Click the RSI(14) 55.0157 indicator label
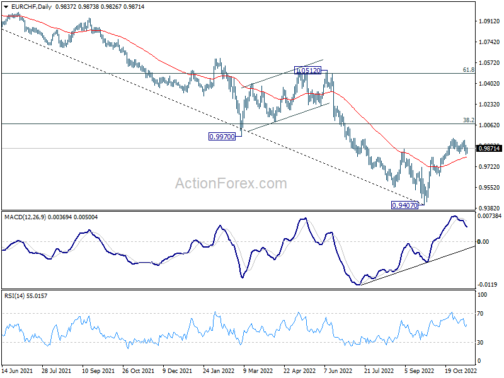This screenshot has height=378, width=504. tap(26, 296)
